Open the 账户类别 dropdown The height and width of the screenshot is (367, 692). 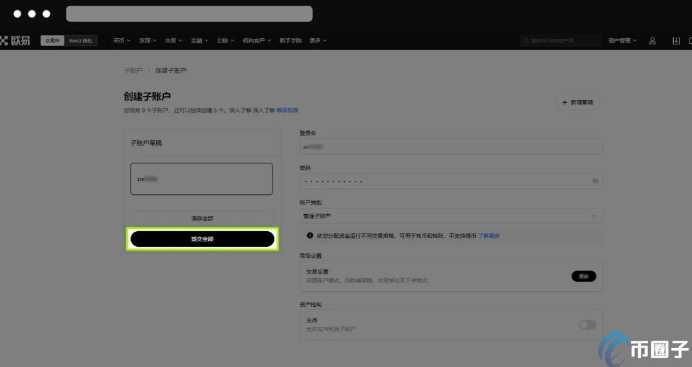(451, 215)
